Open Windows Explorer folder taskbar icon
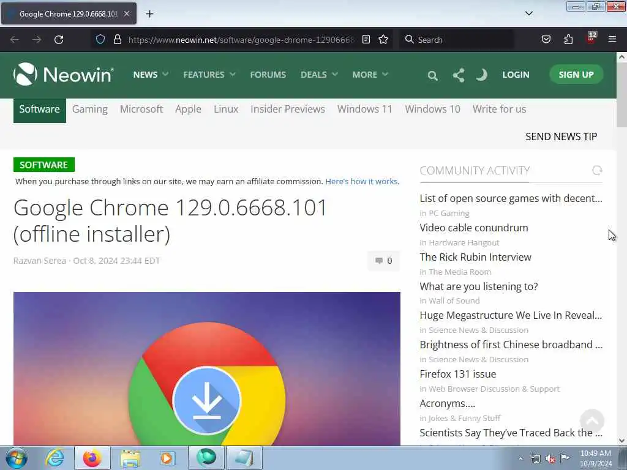 pyautogui.click(x=130, y=458)
